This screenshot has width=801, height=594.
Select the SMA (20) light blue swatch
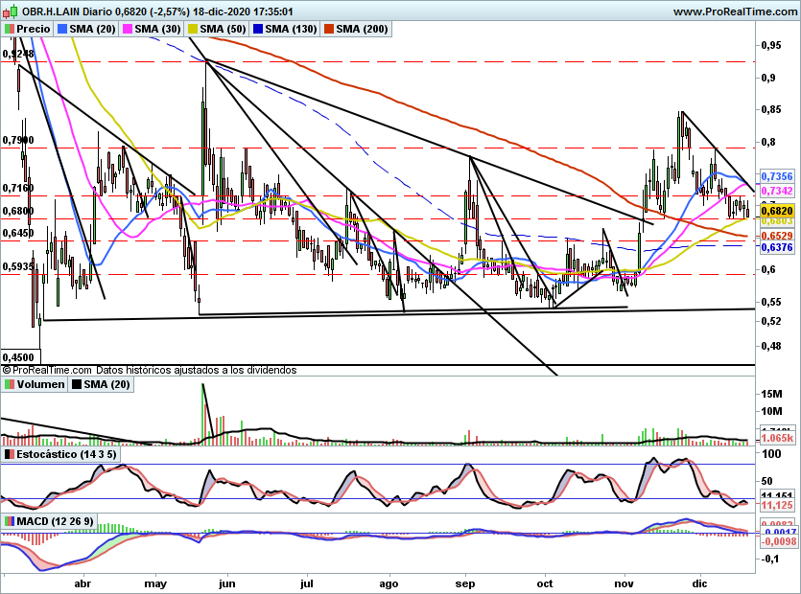pyautogui.click(x=62, y=29)
